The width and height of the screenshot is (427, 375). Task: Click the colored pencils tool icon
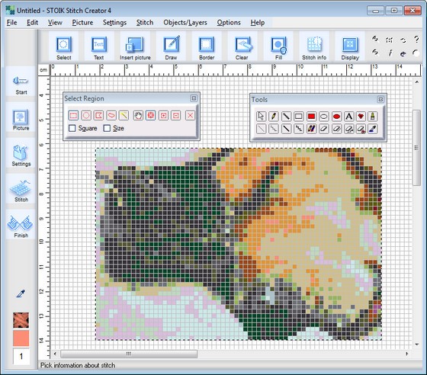coord(311,129)
